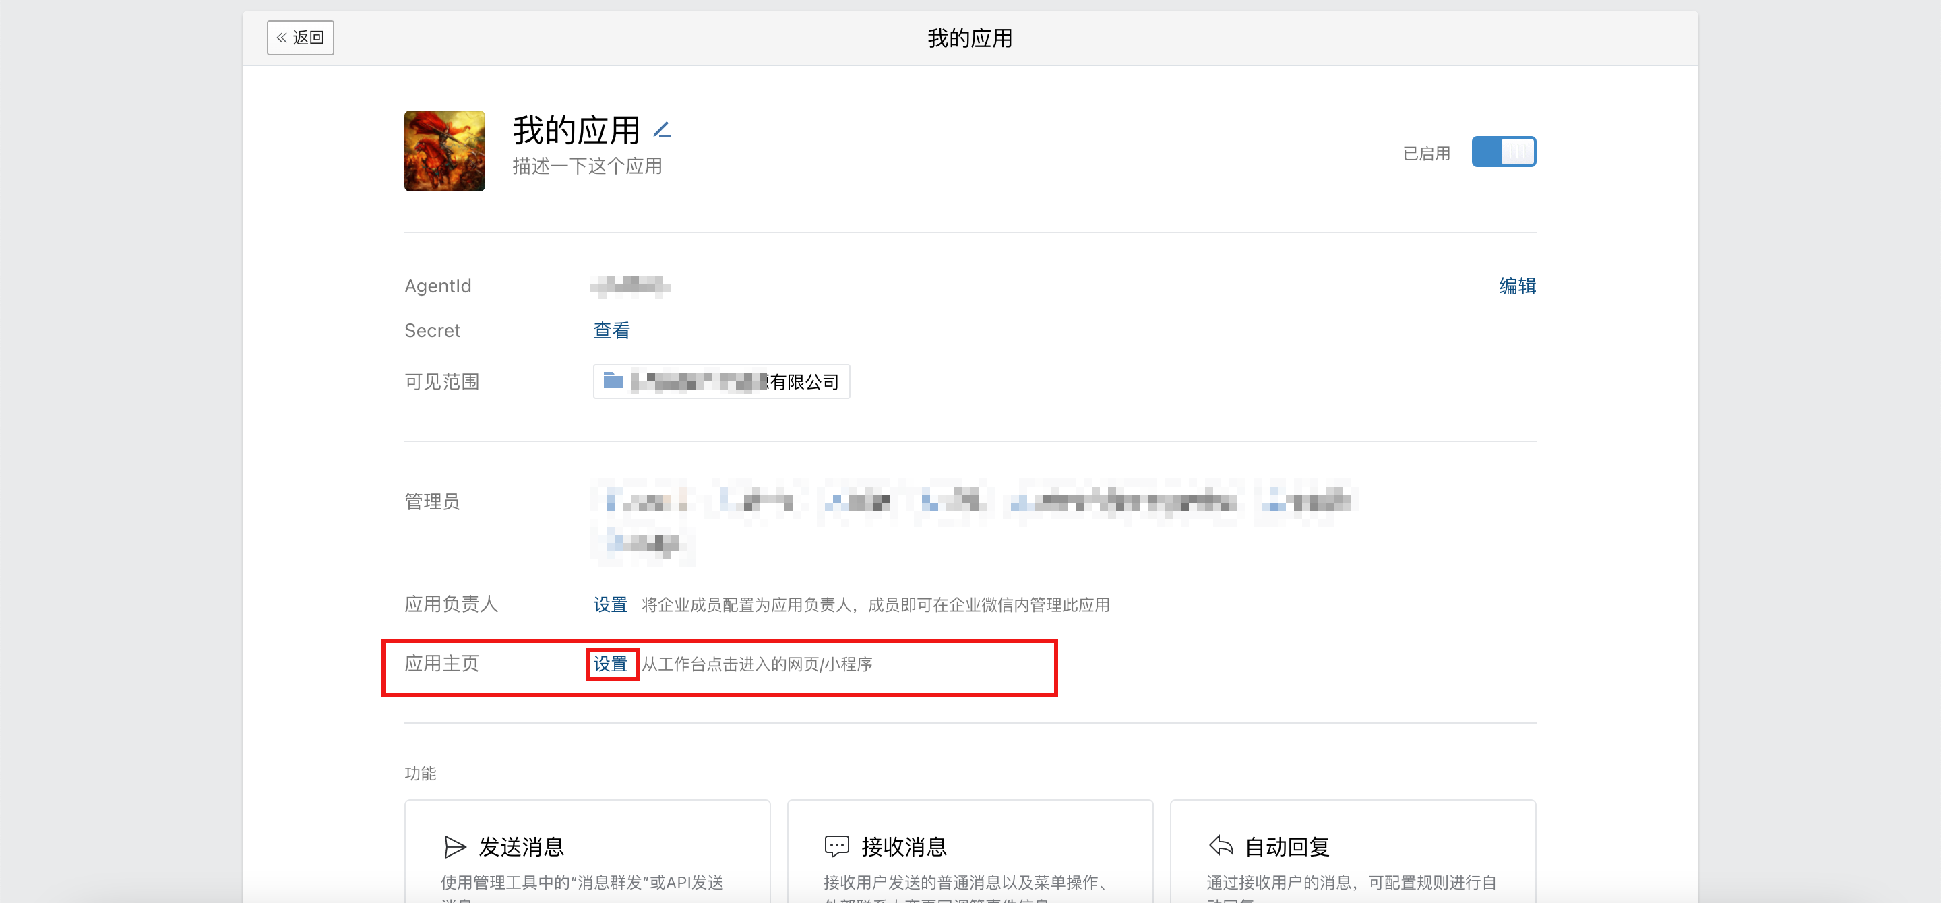This screenshot has height=903, width=1941.
Task: Click the 功能 section heading
Action: coord(421,774)
